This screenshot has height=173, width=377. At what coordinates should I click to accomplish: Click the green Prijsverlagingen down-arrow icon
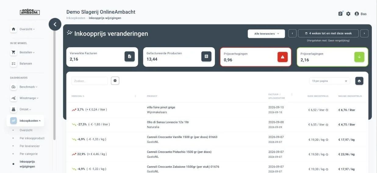click(359, 57)
